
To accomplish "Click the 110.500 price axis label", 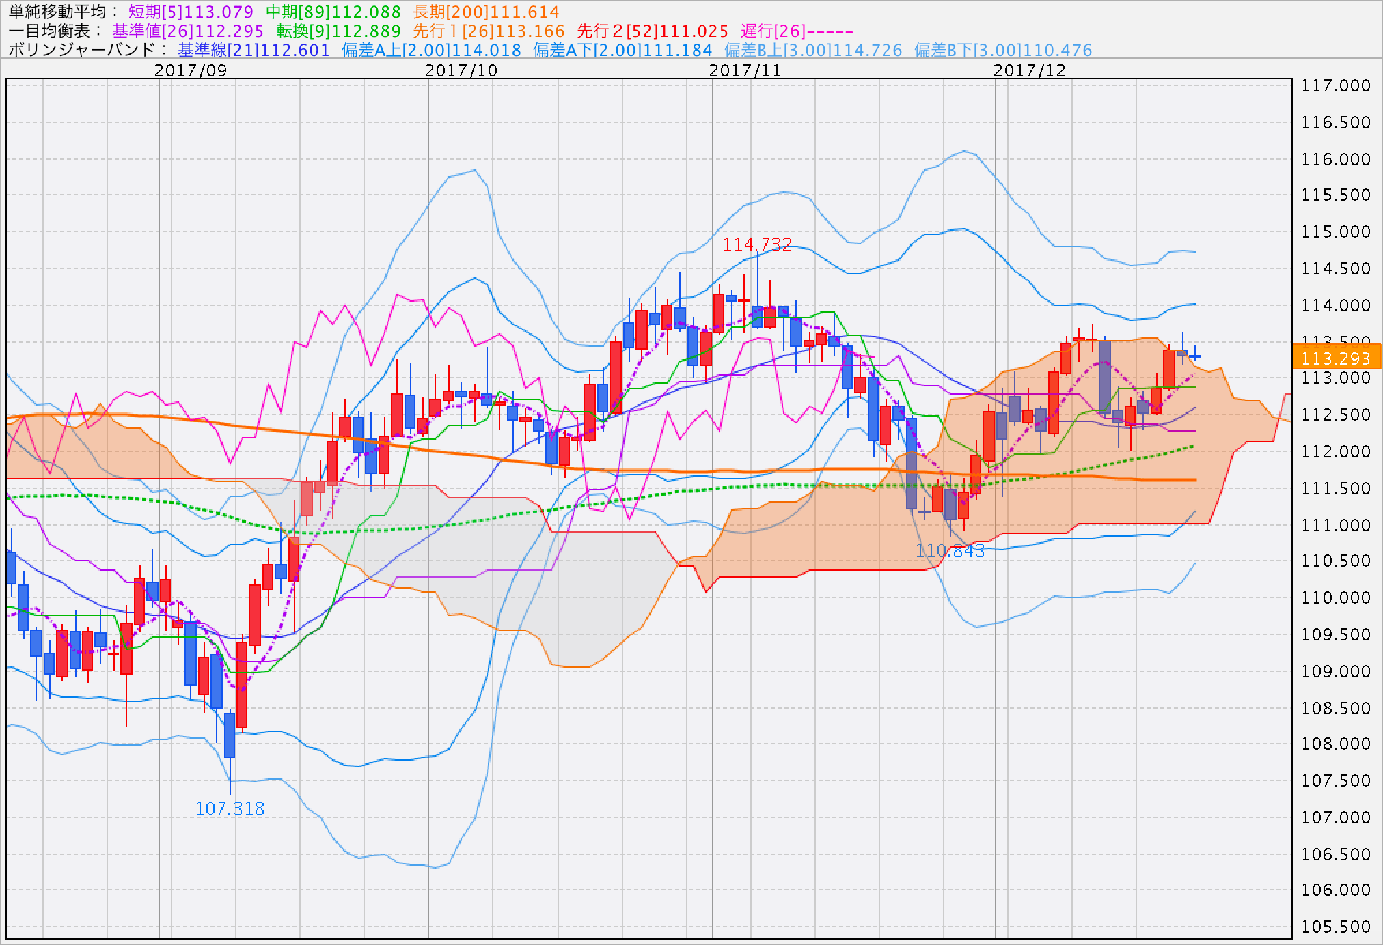I will tap(1336, 561).
